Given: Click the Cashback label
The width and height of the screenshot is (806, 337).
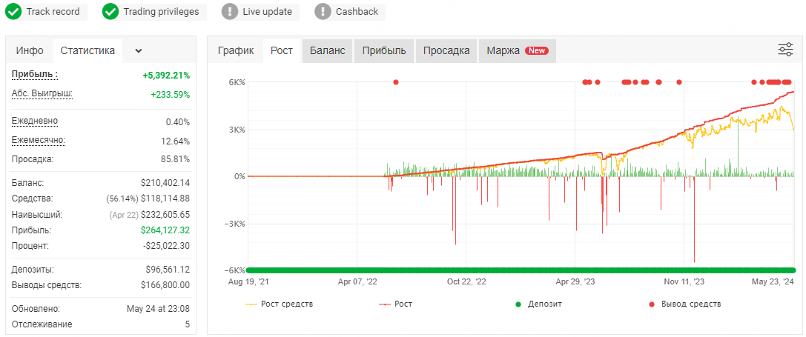Looking at the screenshot, I should (357, 11).
